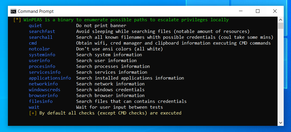The image size is (291, 132).
Task: Click 'Don't use ansi colors' description
Action: pos(119,49)
